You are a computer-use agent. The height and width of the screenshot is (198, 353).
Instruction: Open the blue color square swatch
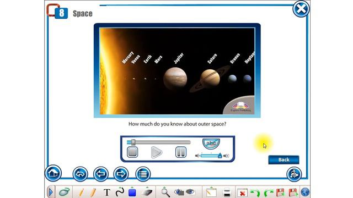click(x=132, y=193)
